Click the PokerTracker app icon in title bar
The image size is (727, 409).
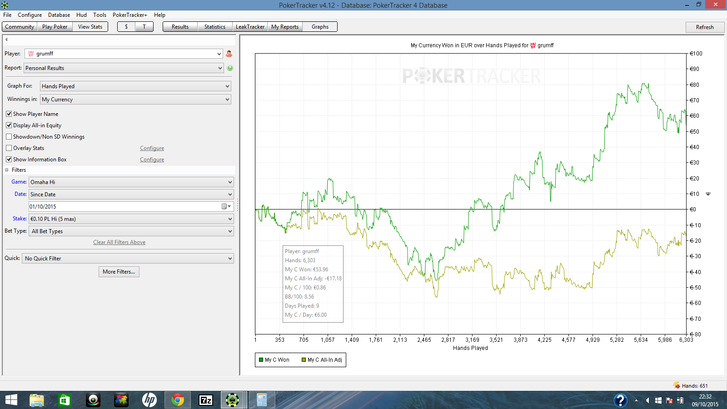pyautogui.click(x=5, y=5)
